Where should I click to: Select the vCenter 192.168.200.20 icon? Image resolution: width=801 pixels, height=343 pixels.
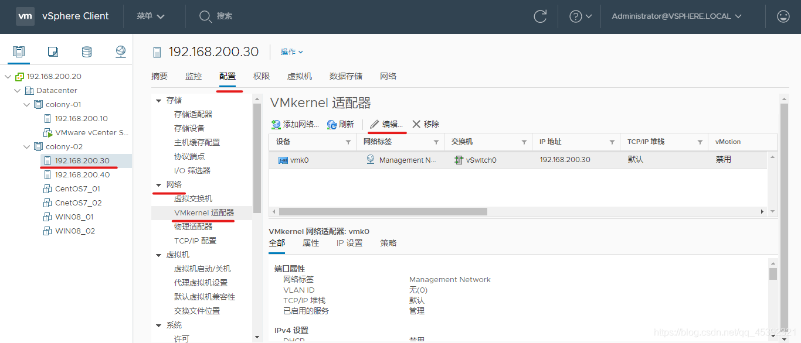coord(19,77)
